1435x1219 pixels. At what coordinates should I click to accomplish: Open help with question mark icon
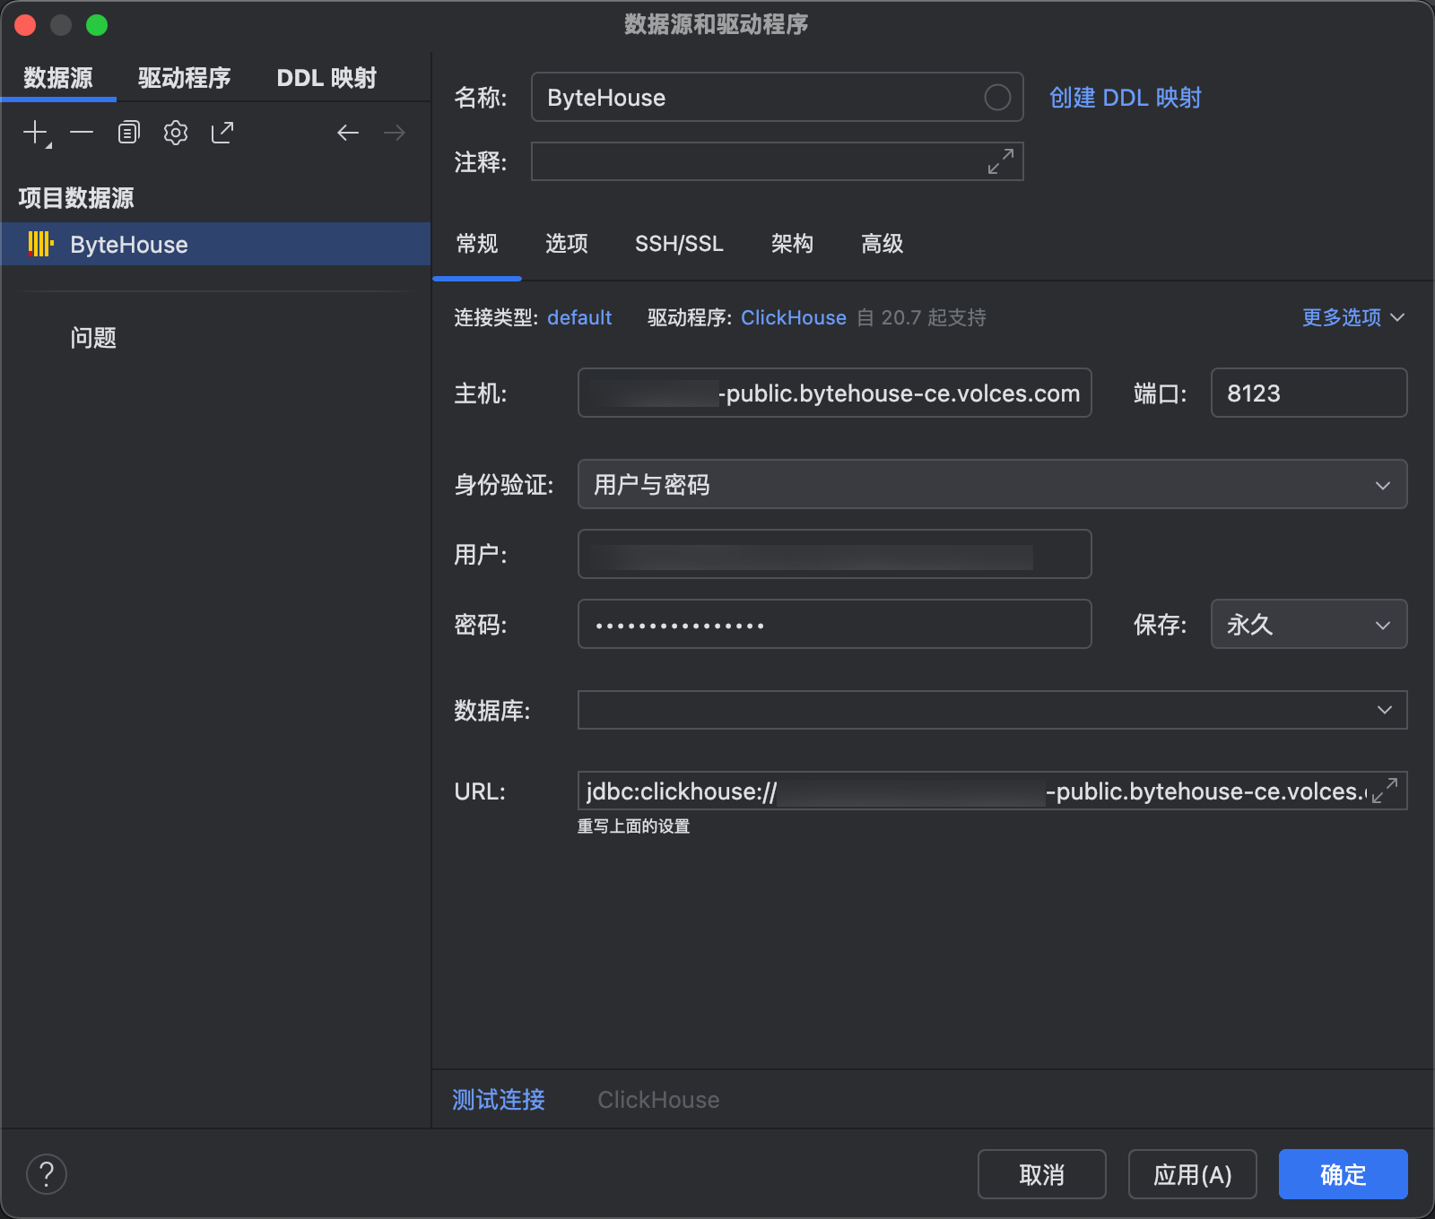[47, 1174]
